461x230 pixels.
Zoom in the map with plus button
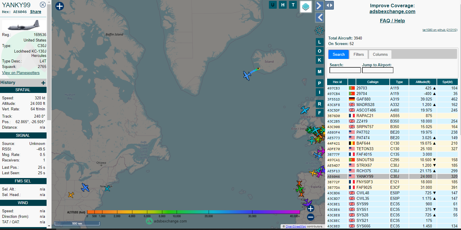pyautogui.click(x=311, y=208)
